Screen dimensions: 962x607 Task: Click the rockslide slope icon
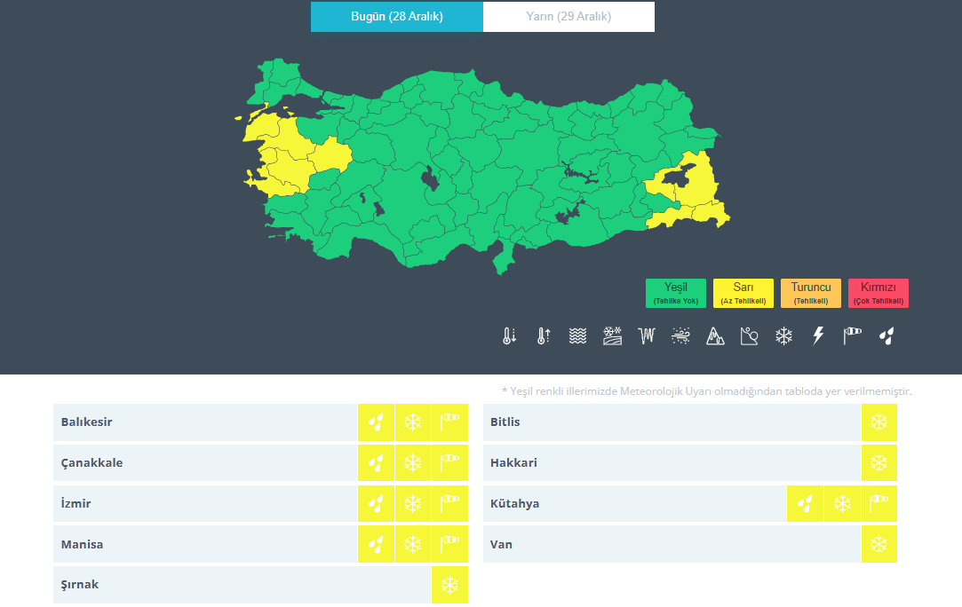click(x=750, y=336)
